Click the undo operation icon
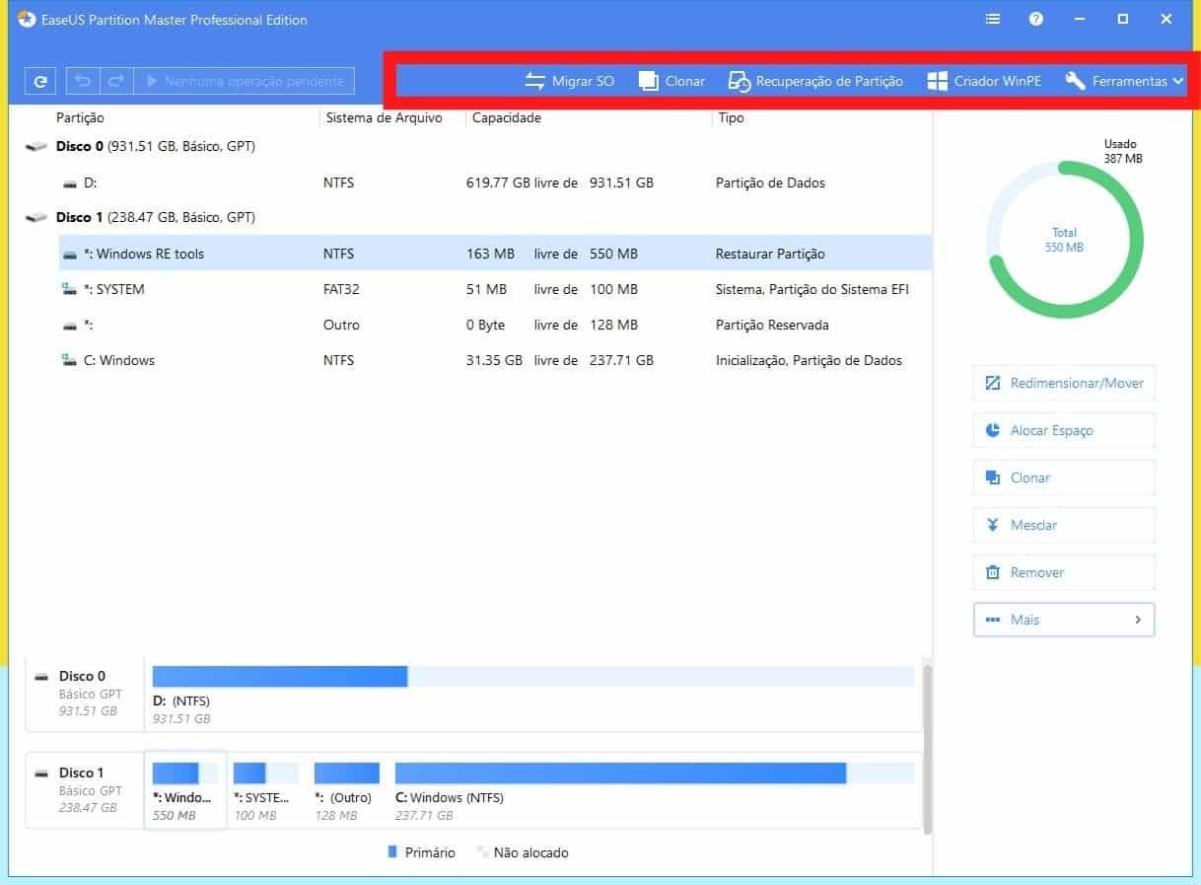This screenshot has height=885, width=1201. click(84, 81)
